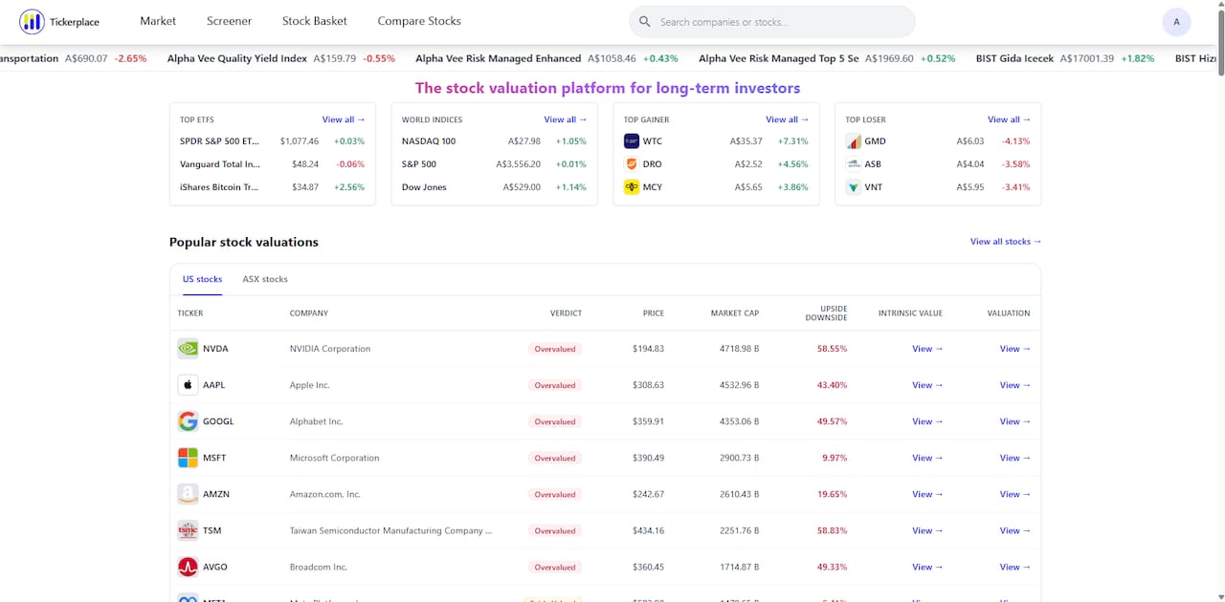The image size is (1225, 602).
Task: Click View all in Top ETFs
Action: 344,119
